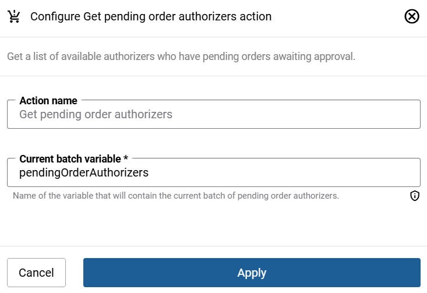The height and width of the screenshot is (293, 427).
Task: Focus the Action name input field
Action: click(213, 114)
